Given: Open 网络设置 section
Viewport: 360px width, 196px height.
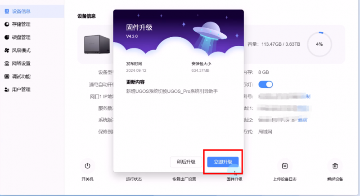Looking at the screenshot, I should pos(21,63).
